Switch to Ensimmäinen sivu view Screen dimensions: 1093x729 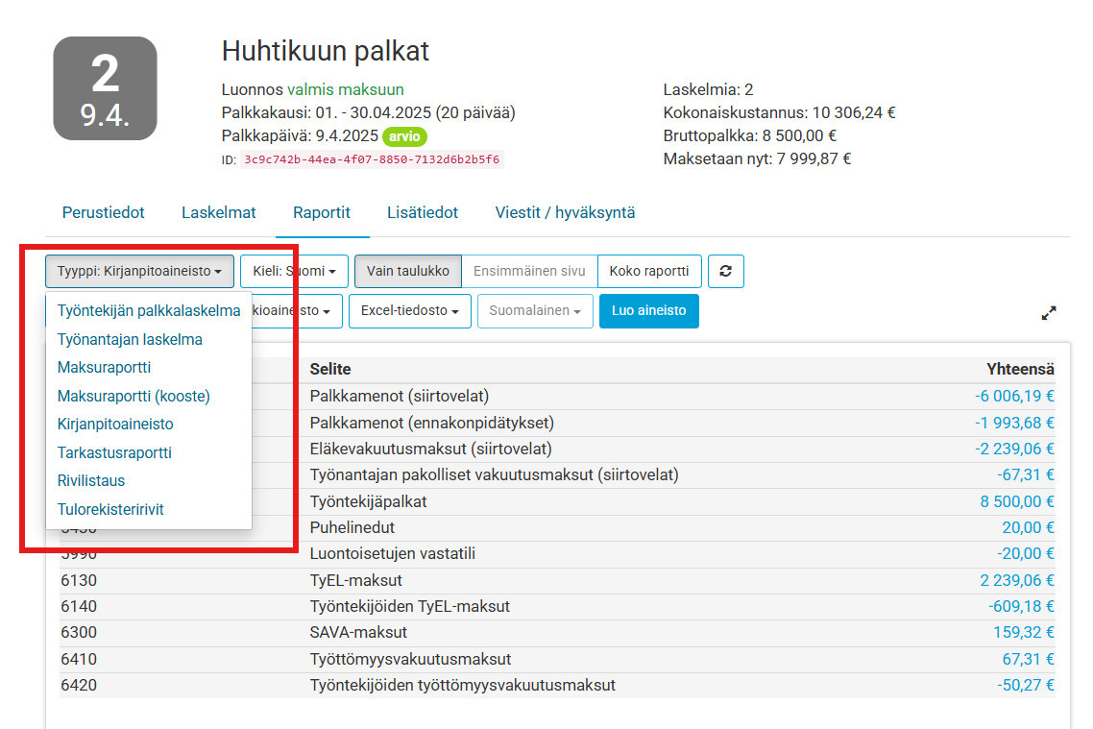click(529, 272)
